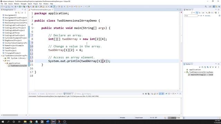Image resolution: width=221 pixels, height=124 pixels.
Task: Collapse TwoDimensionalArrayDemo class in Outline
Action: (x=185, y=72)
